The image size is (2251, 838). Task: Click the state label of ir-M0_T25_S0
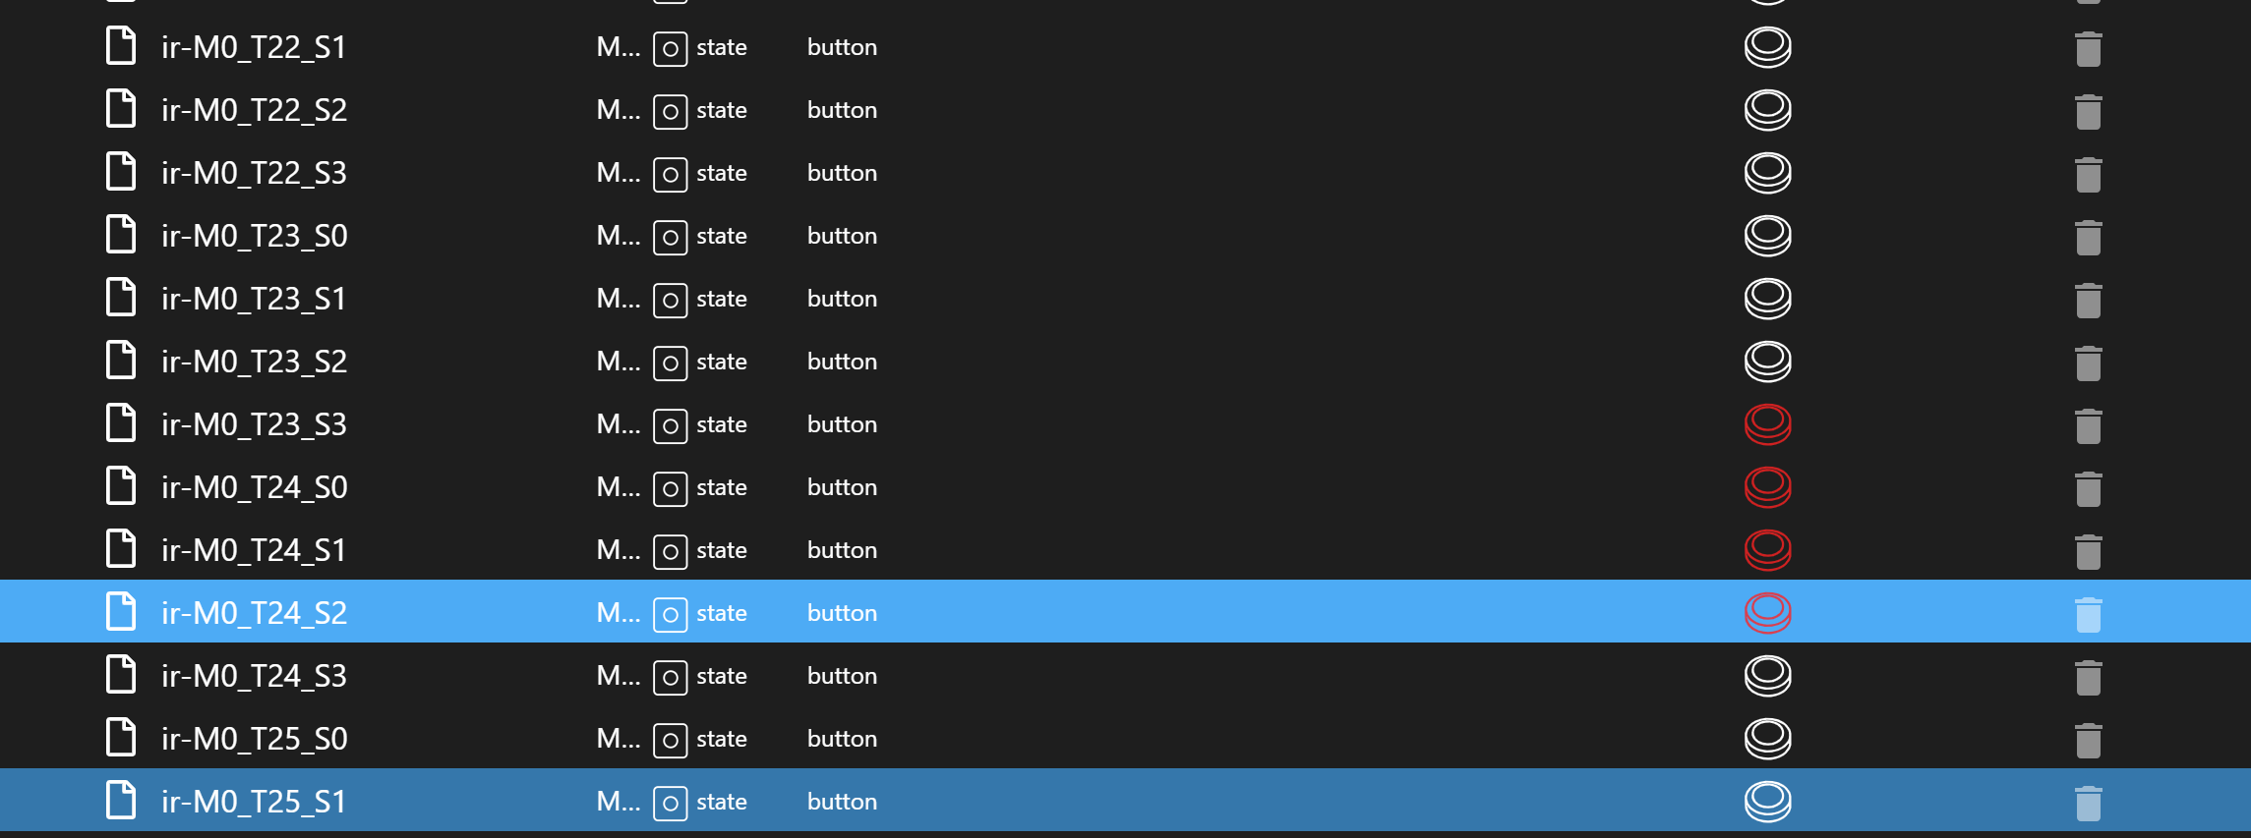722,739
